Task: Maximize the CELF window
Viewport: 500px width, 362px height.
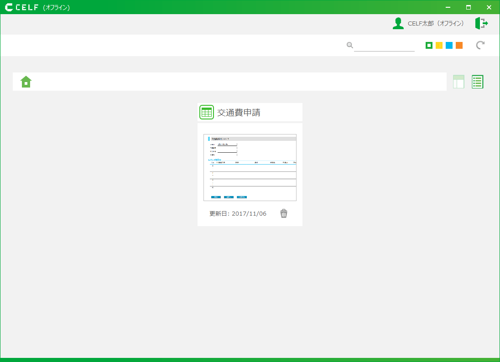Action: (468, 7)
